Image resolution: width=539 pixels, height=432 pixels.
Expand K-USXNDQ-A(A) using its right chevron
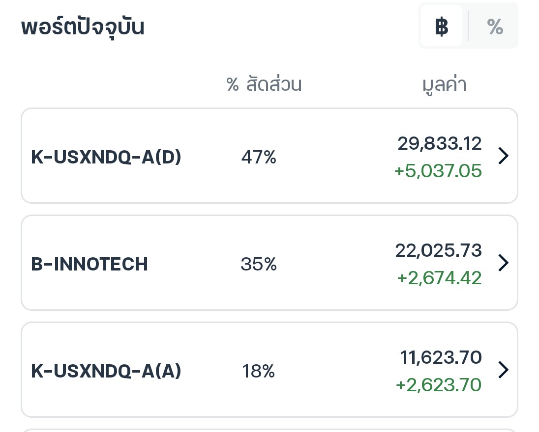point(503,370)
